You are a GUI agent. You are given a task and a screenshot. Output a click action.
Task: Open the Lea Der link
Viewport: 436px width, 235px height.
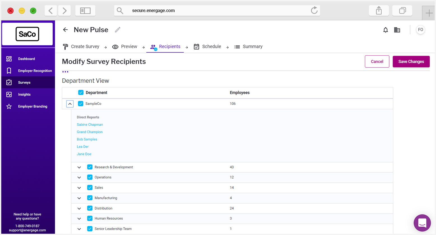click(x=83, y=147)
